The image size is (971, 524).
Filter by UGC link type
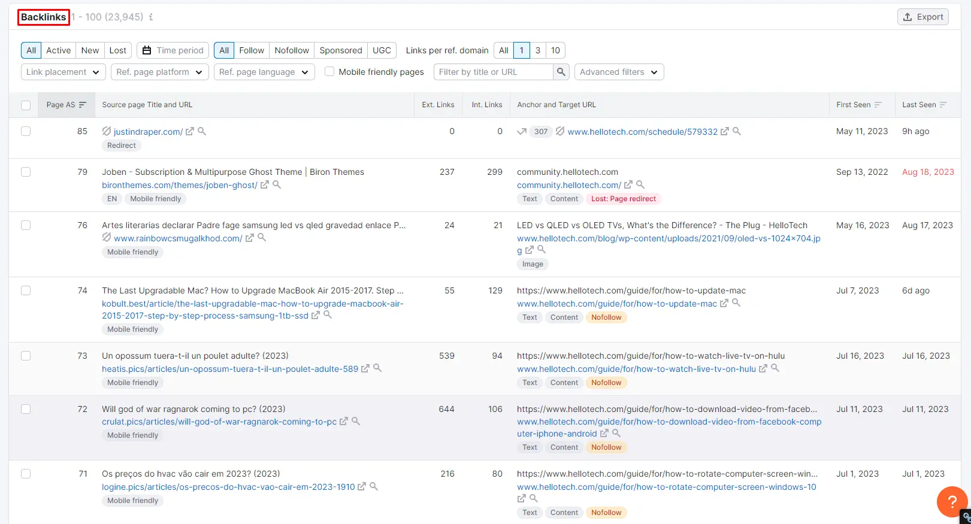pos(382,50)
